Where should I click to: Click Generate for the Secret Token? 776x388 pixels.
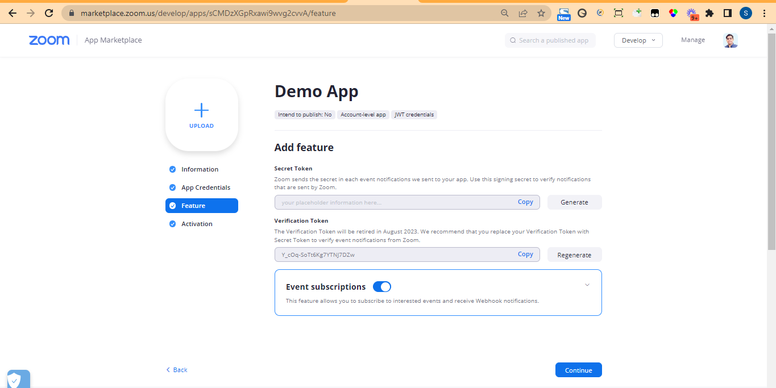(574, 202)
